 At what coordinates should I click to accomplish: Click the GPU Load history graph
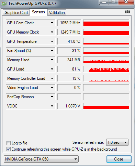pos(106,69)
